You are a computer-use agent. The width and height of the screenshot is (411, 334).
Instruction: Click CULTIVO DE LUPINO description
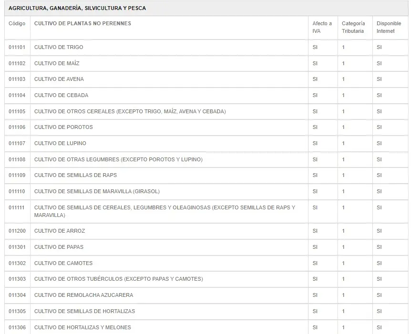click(60, 144)
